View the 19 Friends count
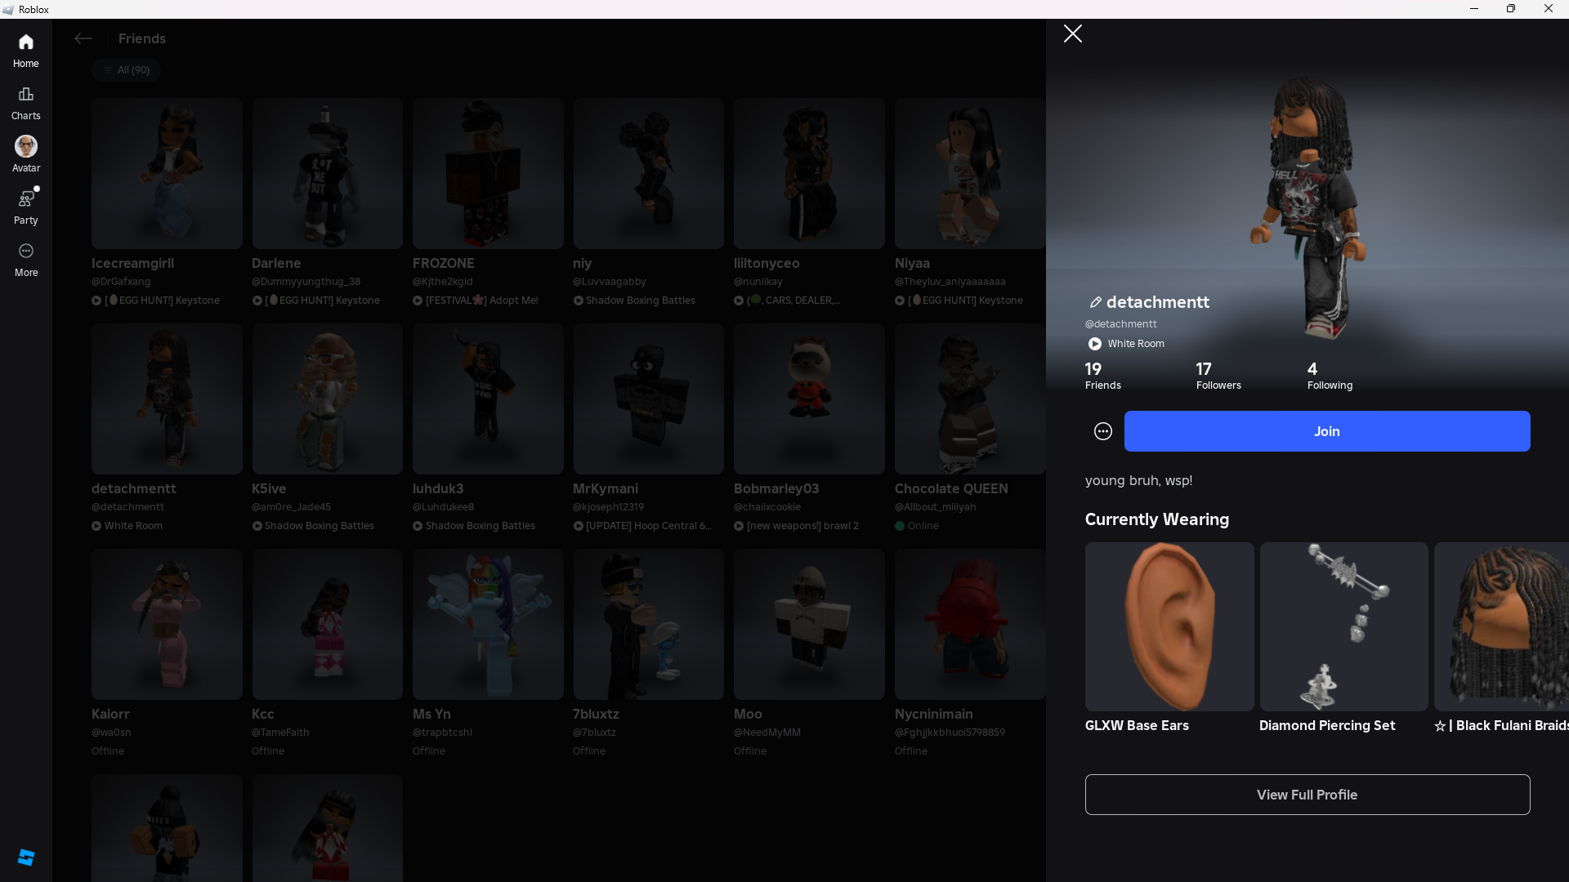Image resolution: width=1569 pixels, height=882 pixels. [1102, 376]
